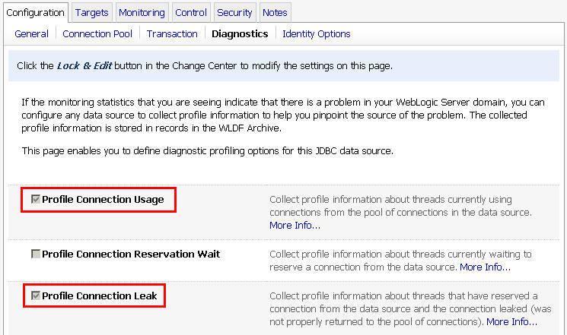Click the WLDF Archive description paragraph
The height and width of the screenshot is (335, 567).
tap(283, 115)
